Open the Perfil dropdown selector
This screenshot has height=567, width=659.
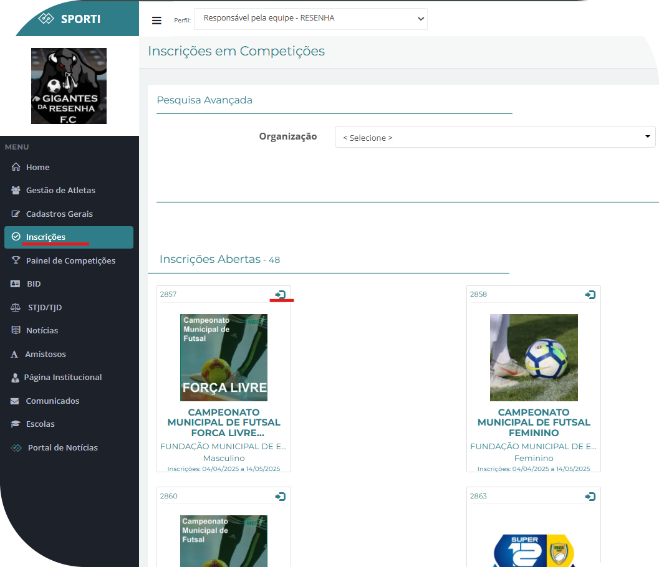(310, 19)
